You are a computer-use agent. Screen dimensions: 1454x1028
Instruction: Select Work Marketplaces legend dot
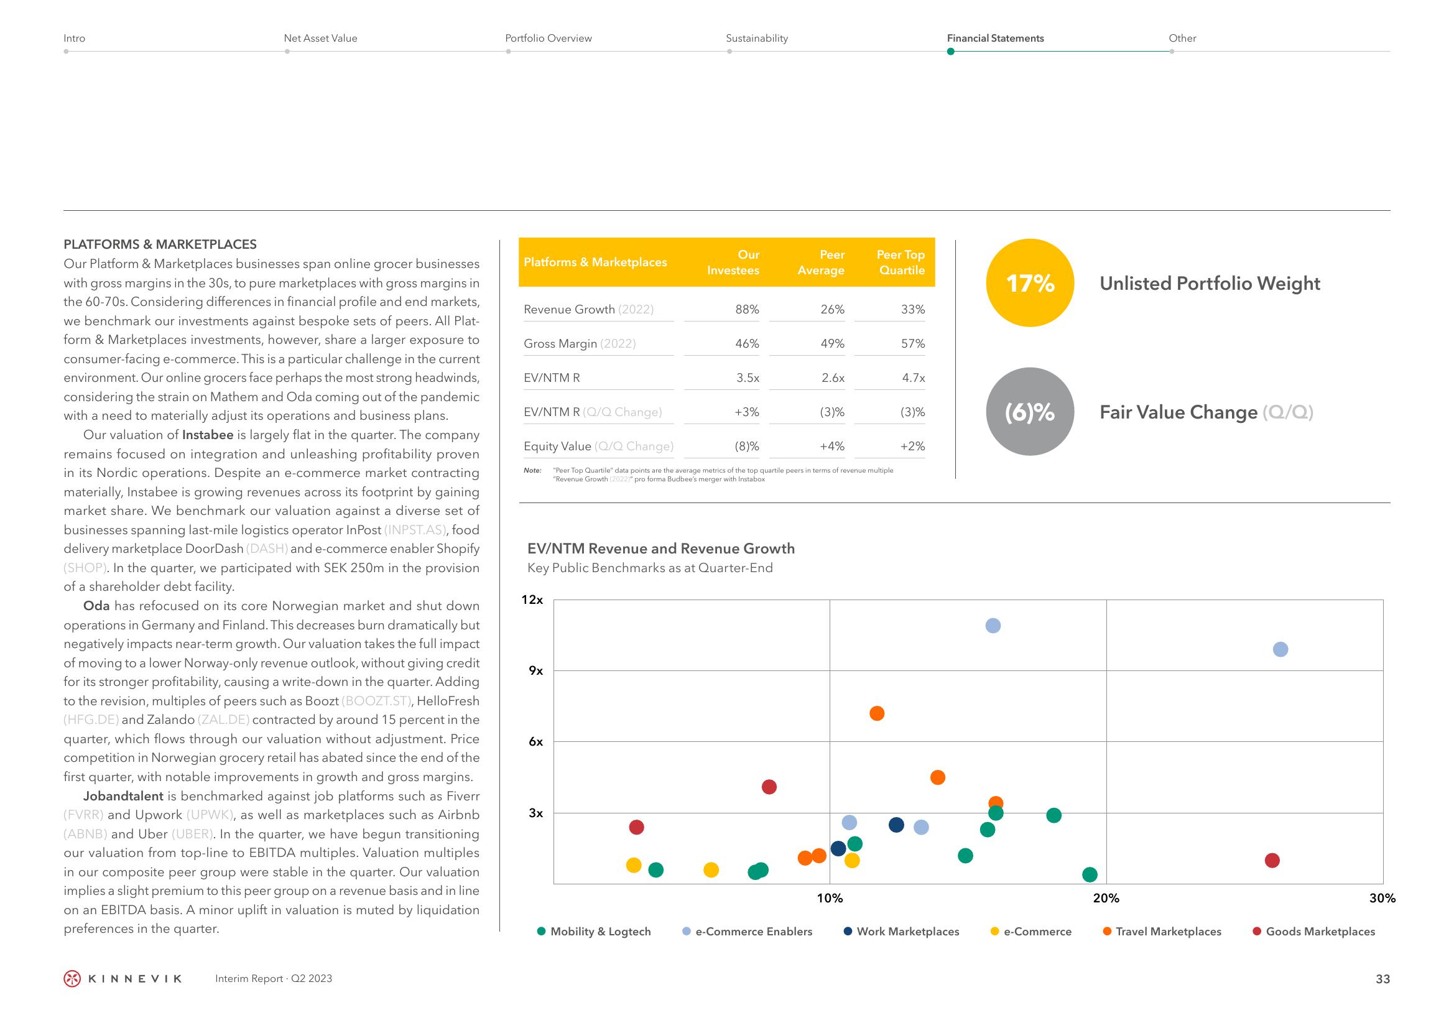tap(848, 931)
